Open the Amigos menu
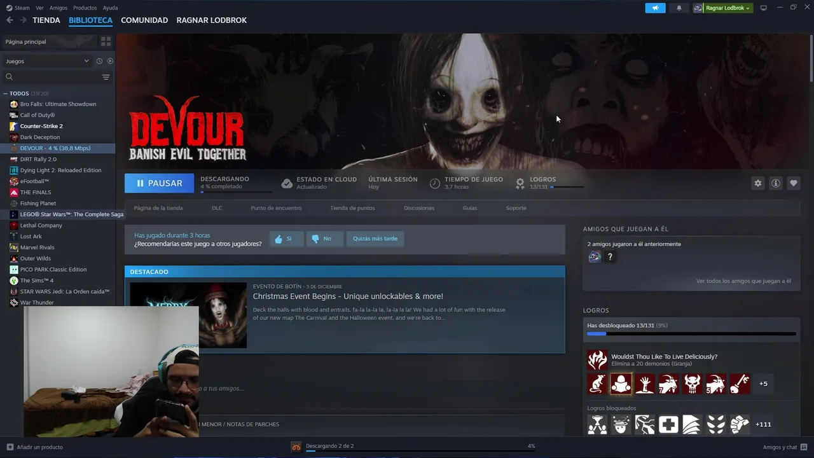Image resolution: width=814 pixels, height=458 pixels. point(58,8)
